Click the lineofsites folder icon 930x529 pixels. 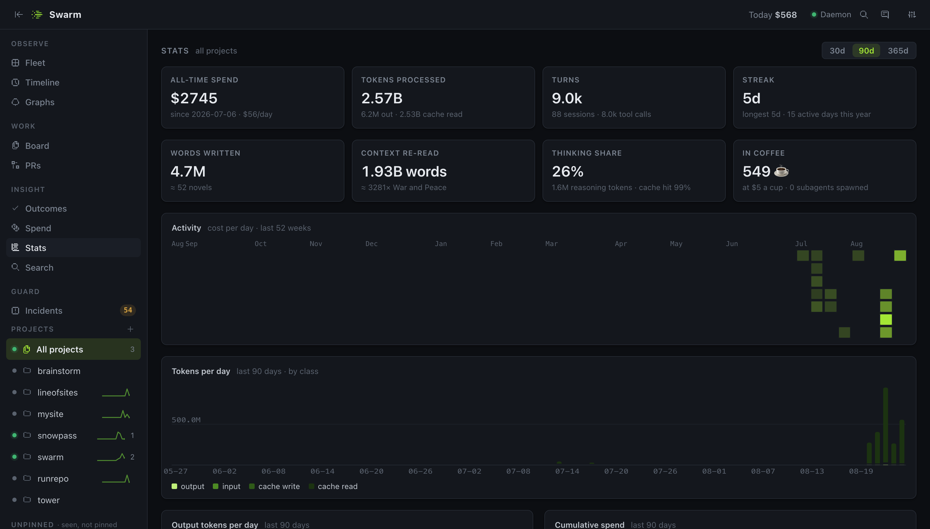[27, 392]
